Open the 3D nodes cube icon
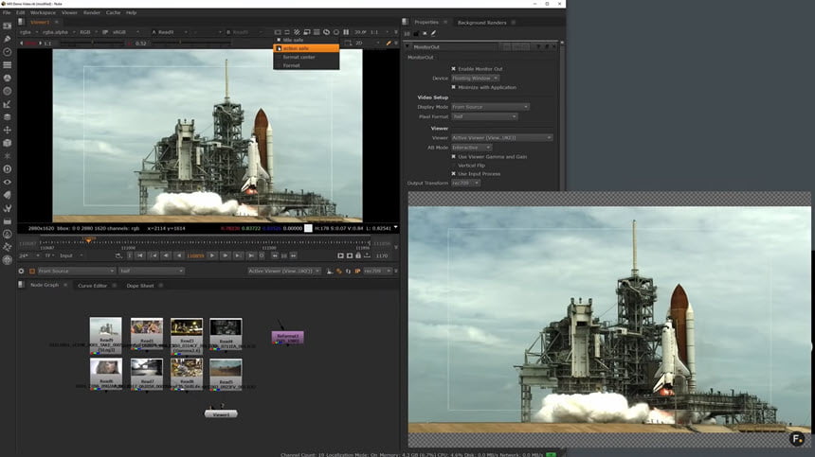The image size is (815, 457). (8, 143)
